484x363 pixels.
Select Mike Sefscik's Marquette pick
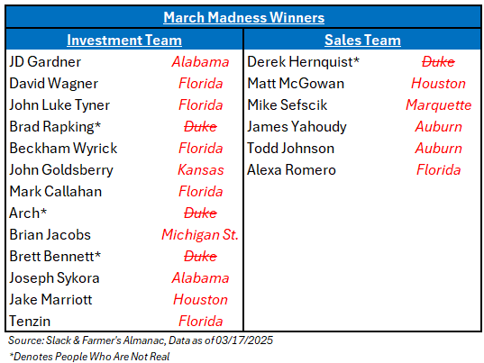click(439, 105)
